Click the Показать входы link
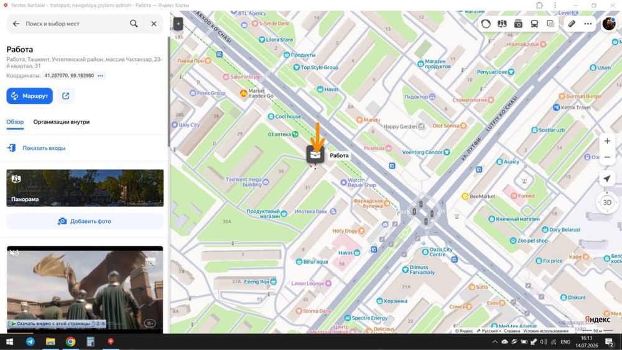The image size is (622, 350). click(44, 148)
